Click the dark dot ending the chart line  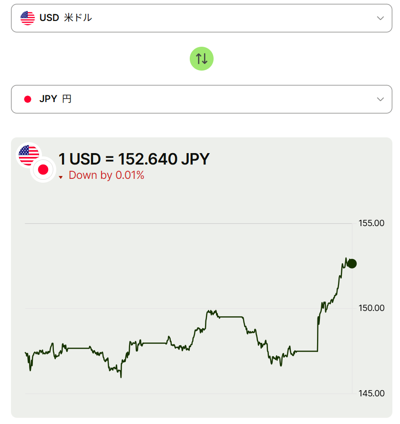(x=352, y=264)
